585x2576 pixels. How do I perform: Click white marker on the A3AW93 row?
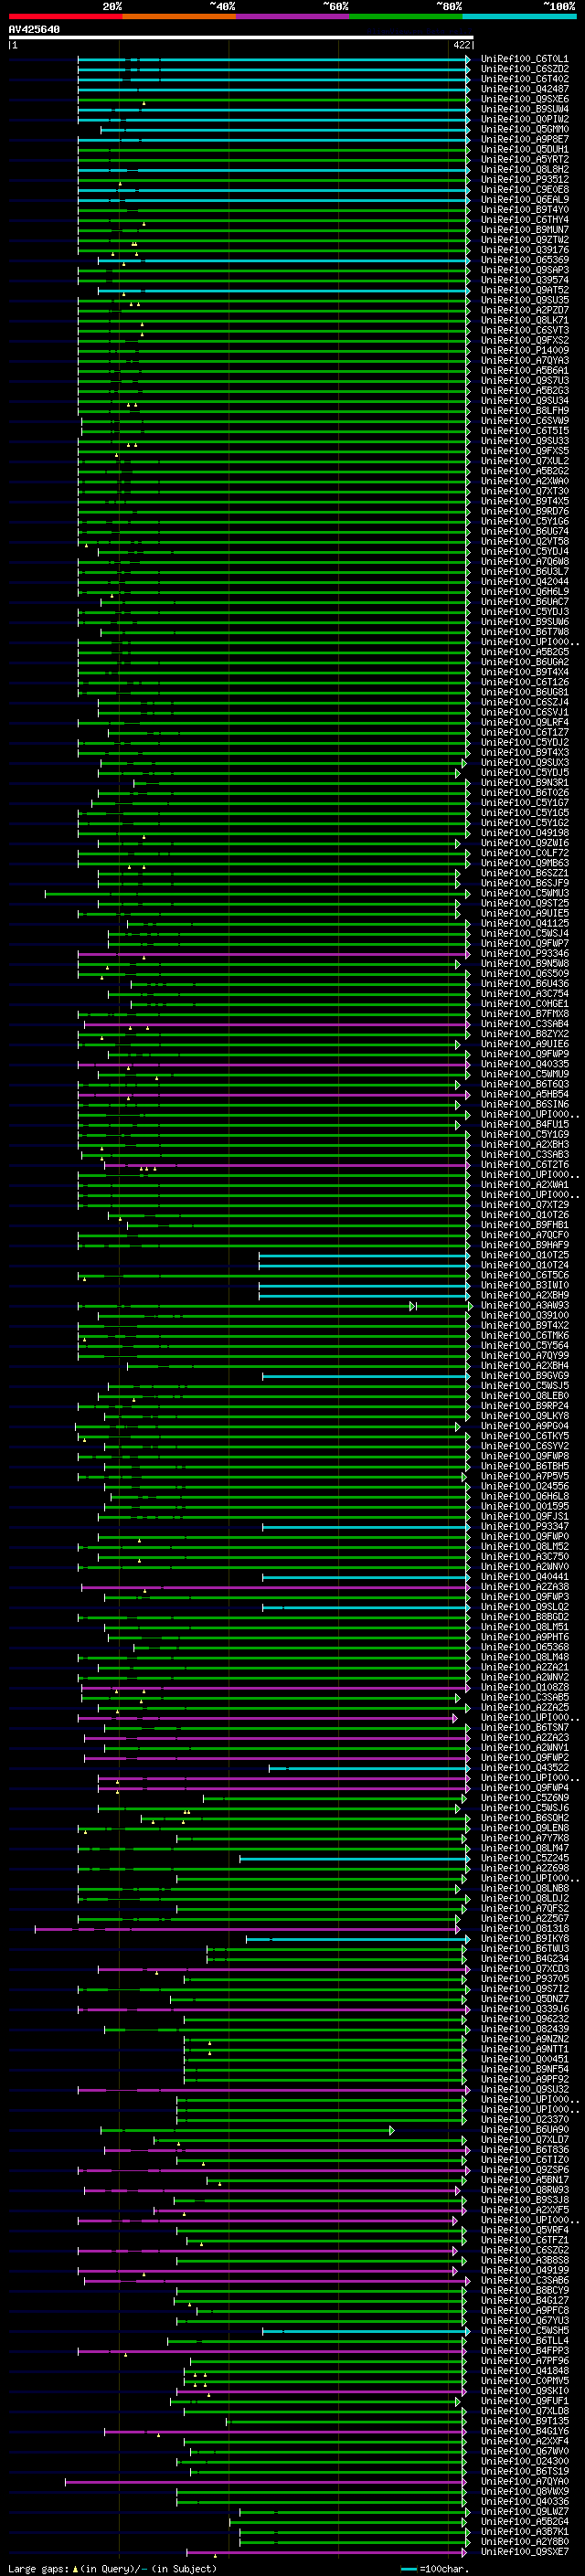point(415,1305)
